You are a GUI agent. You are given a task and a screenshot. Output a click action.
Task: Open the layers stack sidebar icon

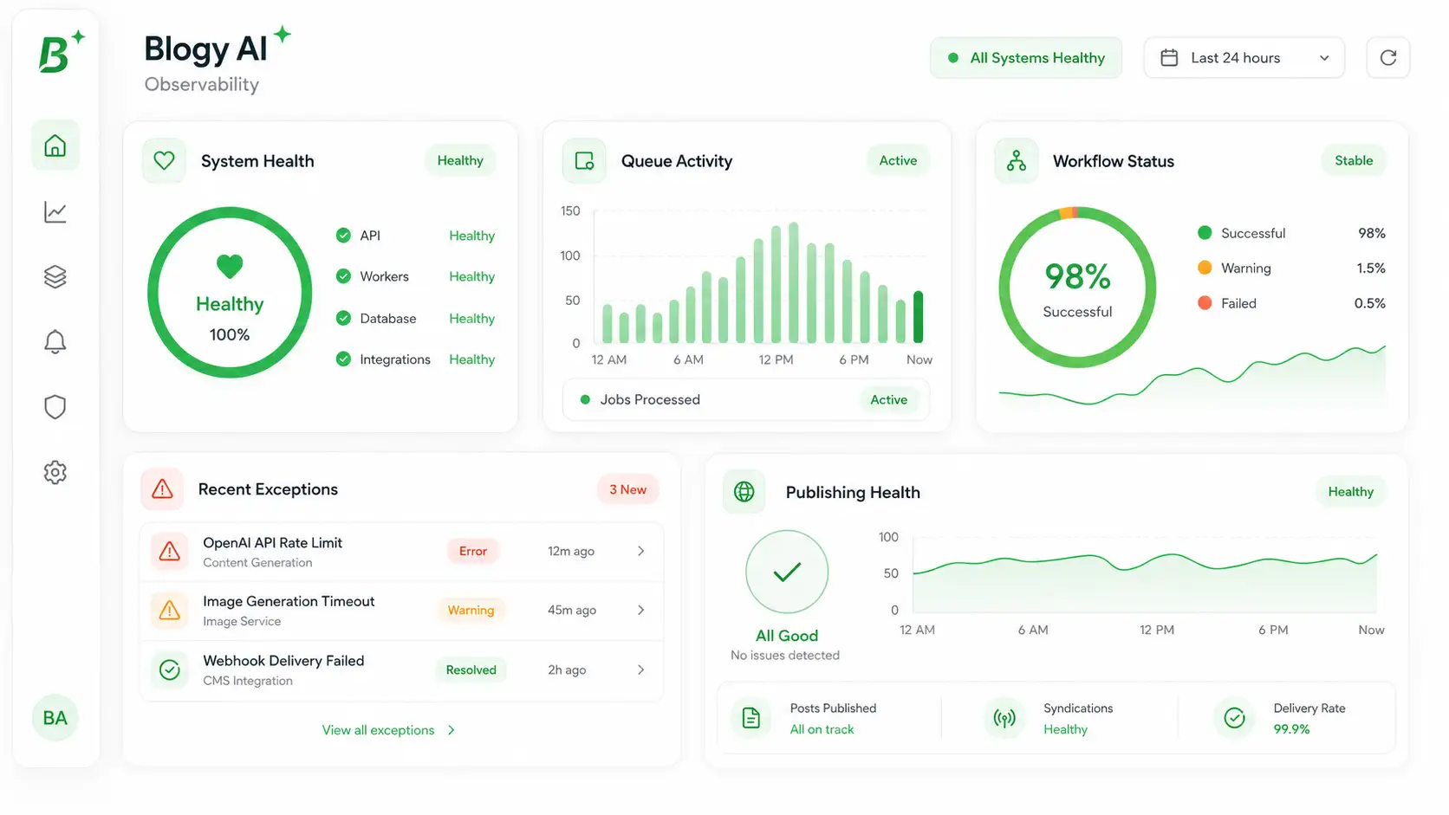click(55, 277)
